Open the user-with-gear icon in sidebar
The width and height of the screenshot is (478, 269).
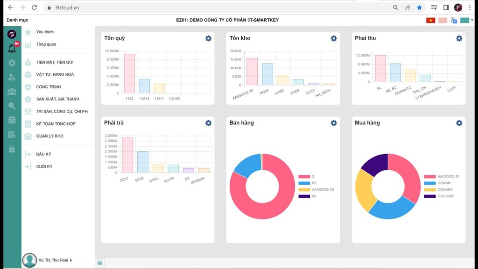click(x=12, y=77)
